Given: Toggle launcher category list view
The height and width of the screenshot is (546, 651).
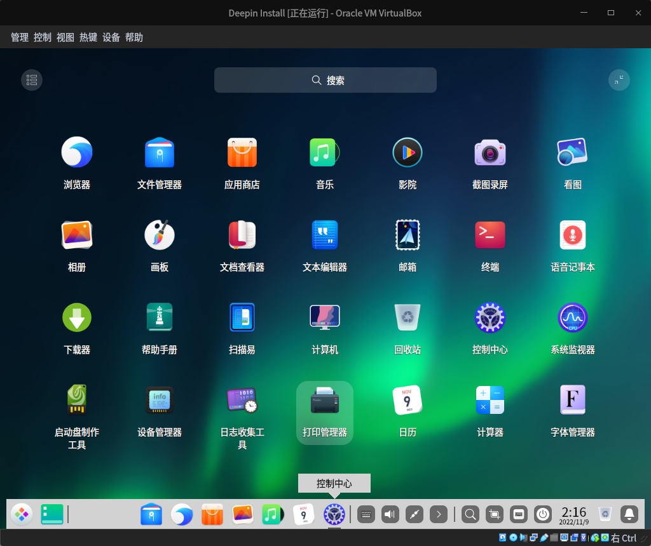Looking at the screenshot, I should click(x=32, y=80).
